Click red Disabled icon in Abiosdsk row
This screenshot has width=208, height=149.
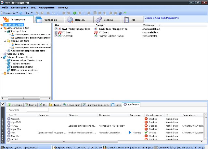pyautogui.click(x=146, y=119)
